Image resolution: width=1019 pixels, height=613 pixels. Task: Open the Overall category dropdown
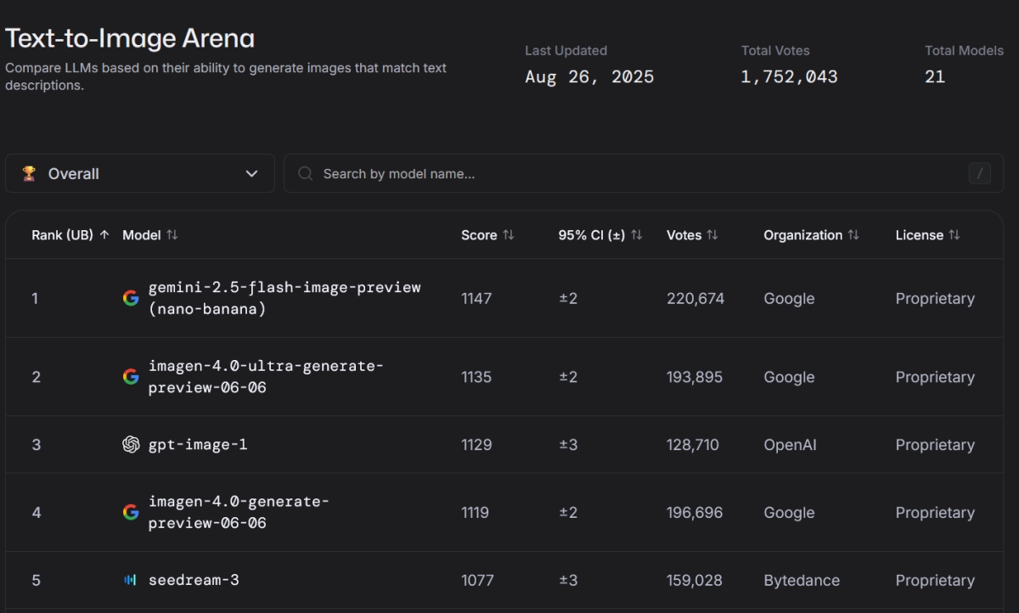click(140, 173)
